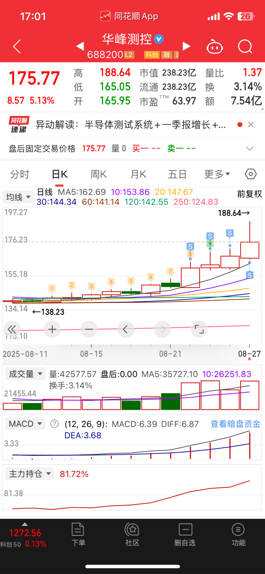
Task: Open the 异动解读 news headline
Action: (x=131, y=125)
